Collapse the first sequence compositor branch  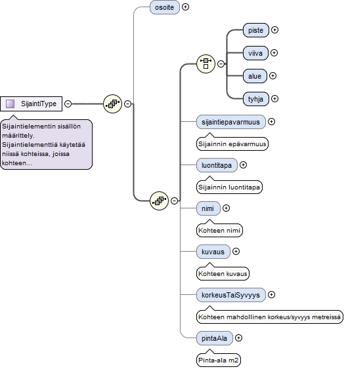(128, 104)
